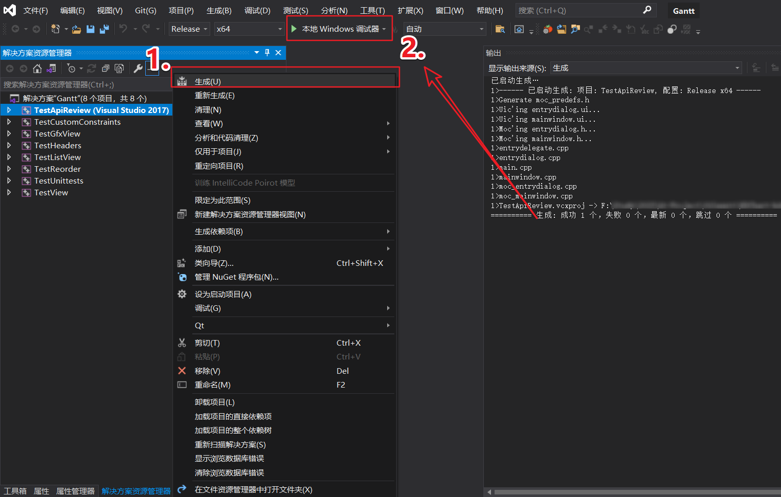Select 生成(U) in context menu
The image size is (781, 497).
click(284, 81)
